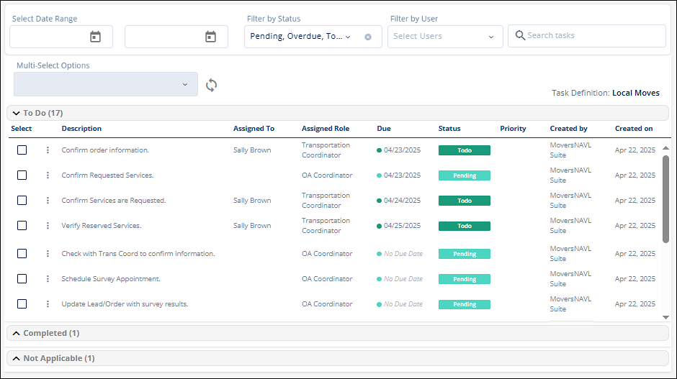Open the kebab menu for Confirm order information

(48, 150)
